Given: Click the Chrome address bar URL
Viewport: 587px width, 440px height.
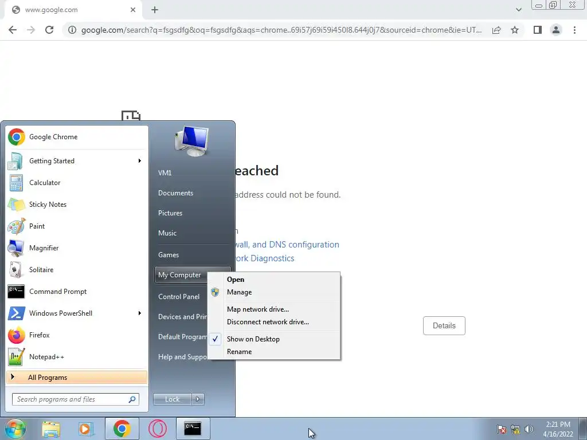Looking at the screenshot, I should 281,30.
